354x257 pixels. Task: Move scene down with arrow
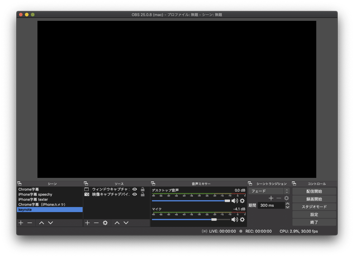tap(51, 223)
